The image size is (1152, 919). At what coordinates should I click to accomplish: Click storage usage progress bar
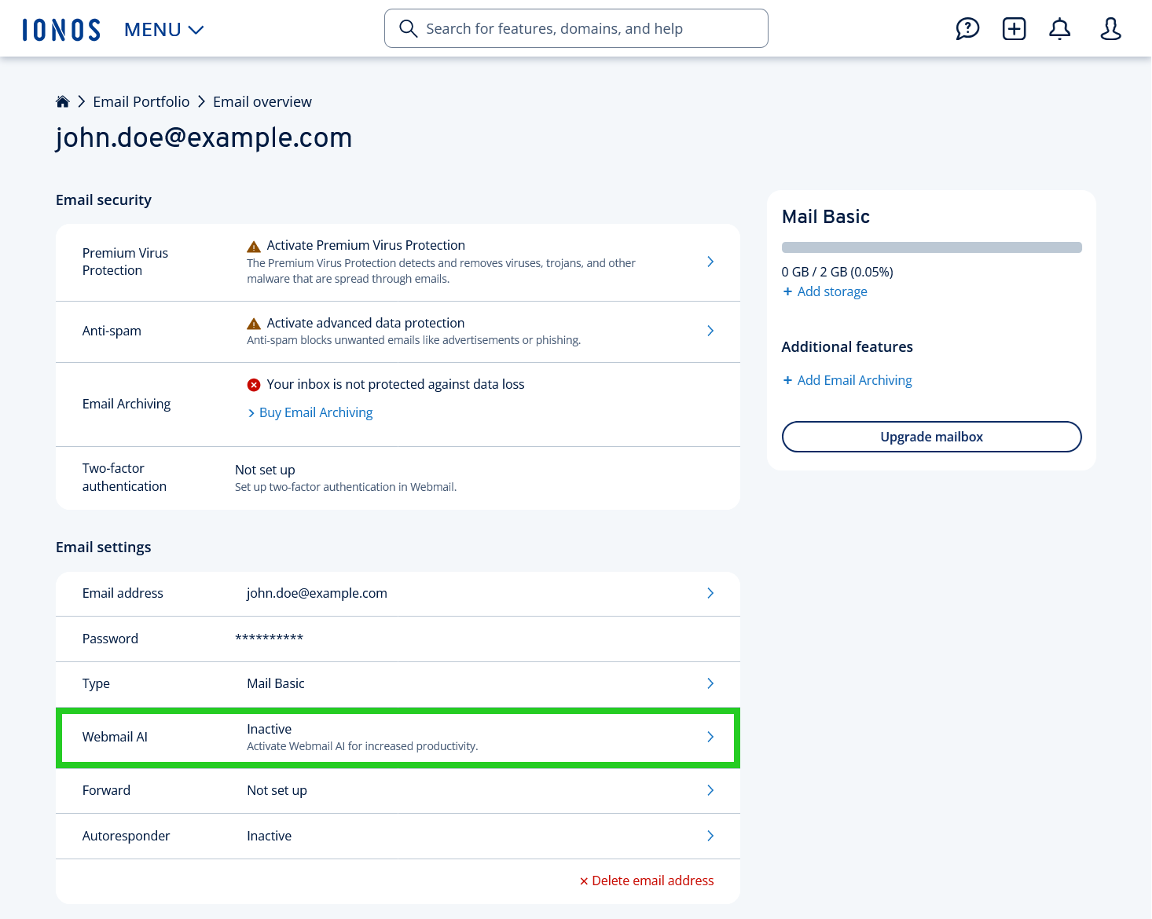tap(932, 247)
